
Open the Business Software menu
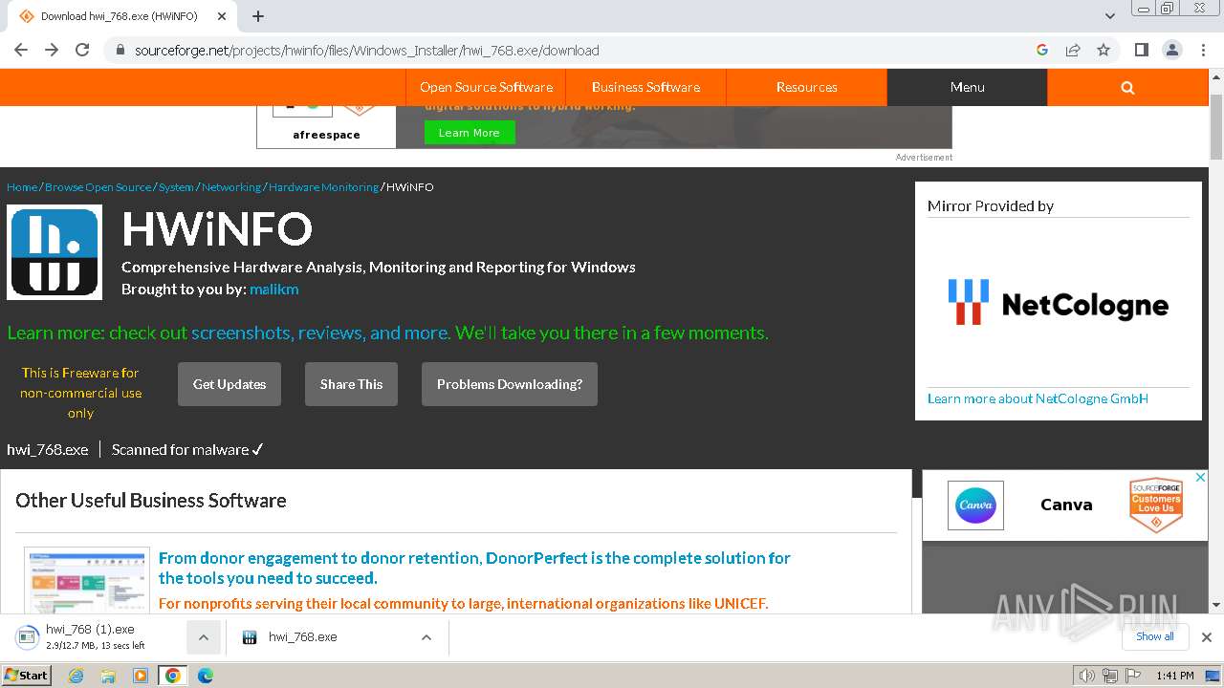click(x=645, y=87)
